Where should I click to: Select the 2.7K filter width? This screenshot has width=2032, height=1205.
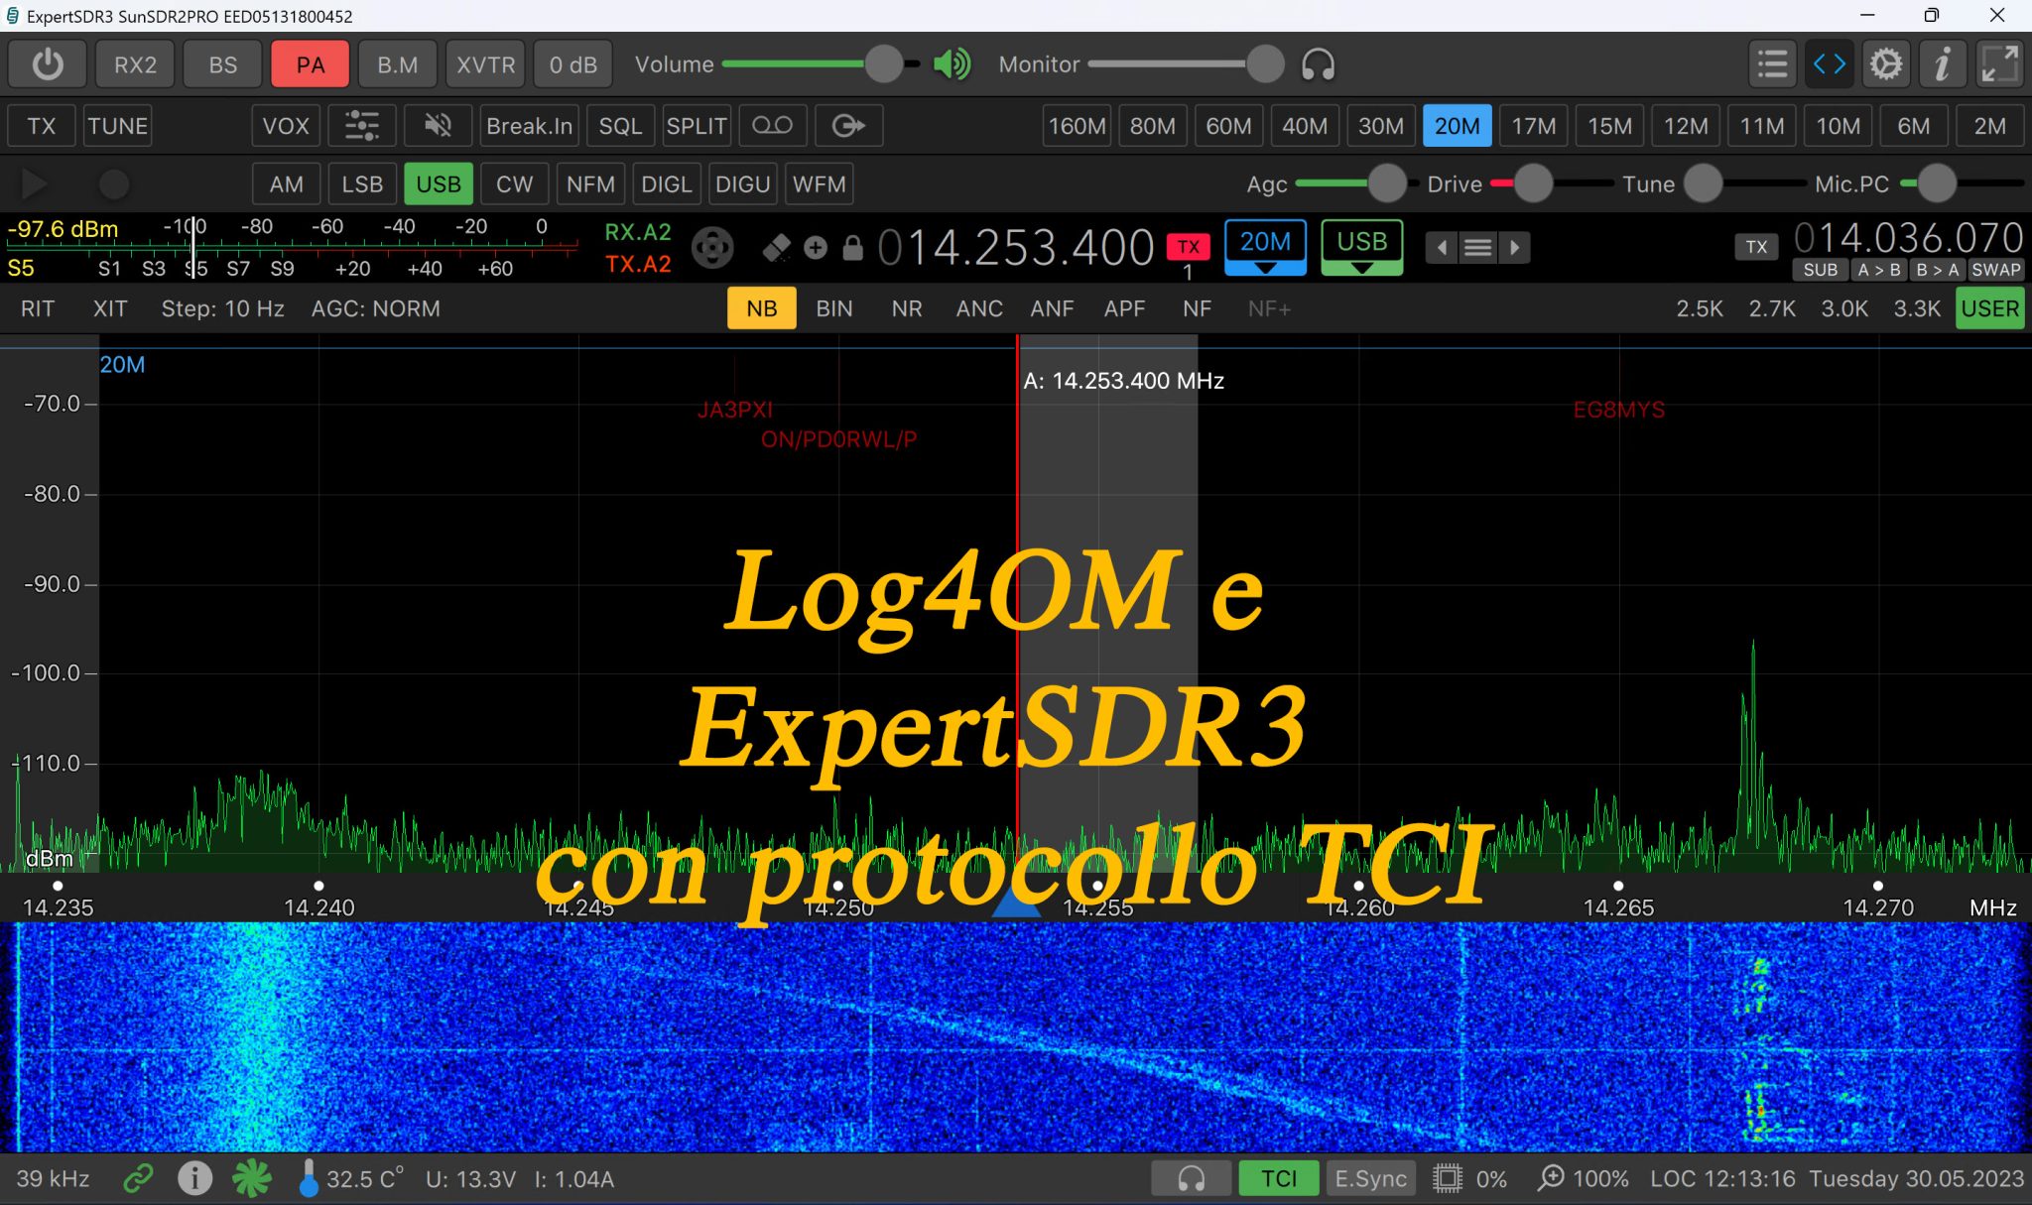[x=1772, y=308]
